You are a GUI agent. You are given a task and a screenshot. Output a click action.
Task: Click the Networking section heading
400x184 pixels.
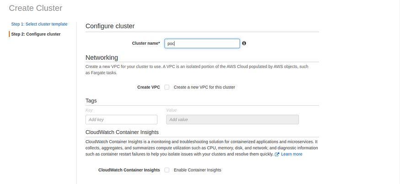click(x=101, y=57)
